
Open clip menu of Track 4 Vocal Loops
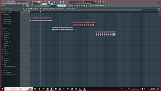click(52, 27)
